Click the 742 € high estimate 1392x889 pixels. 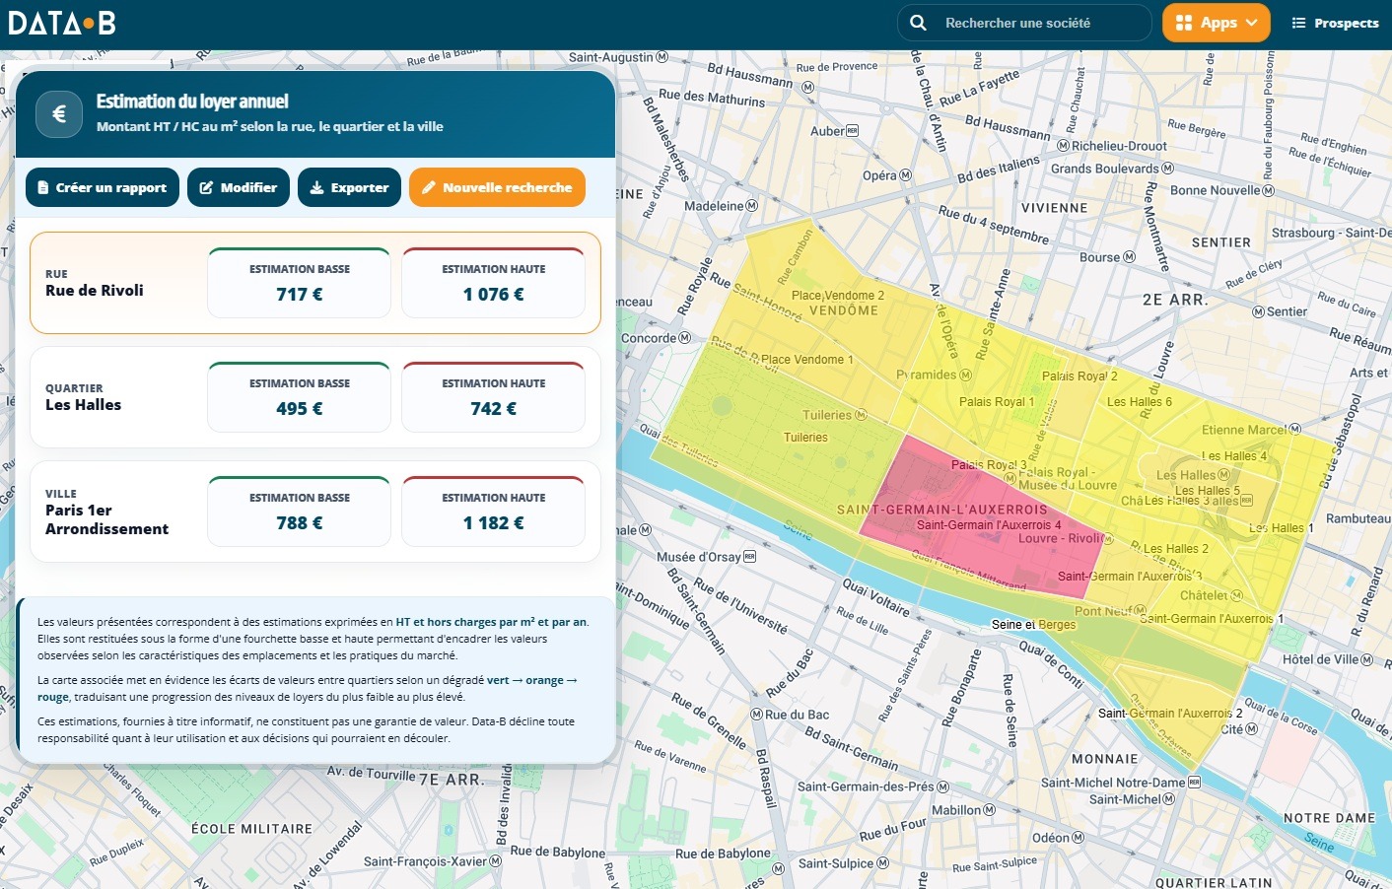(x=494, y=408)
